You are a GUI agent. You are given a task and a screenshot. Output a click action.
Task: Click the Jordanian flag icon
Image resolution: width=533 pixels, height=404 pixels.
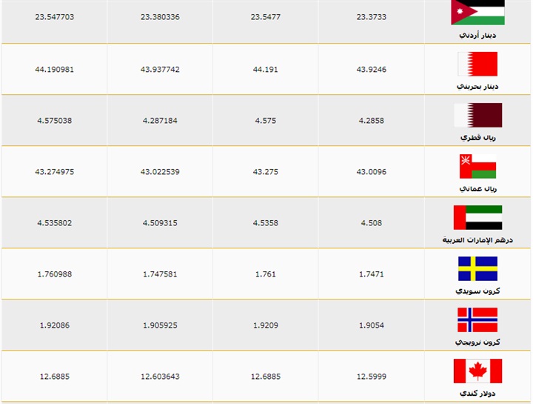tap(477, 13)
